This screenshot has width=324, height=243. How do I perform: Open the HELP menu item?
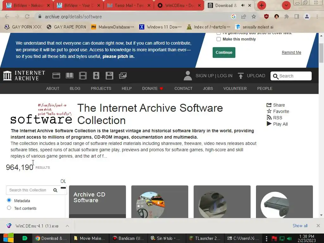(127, 89)
